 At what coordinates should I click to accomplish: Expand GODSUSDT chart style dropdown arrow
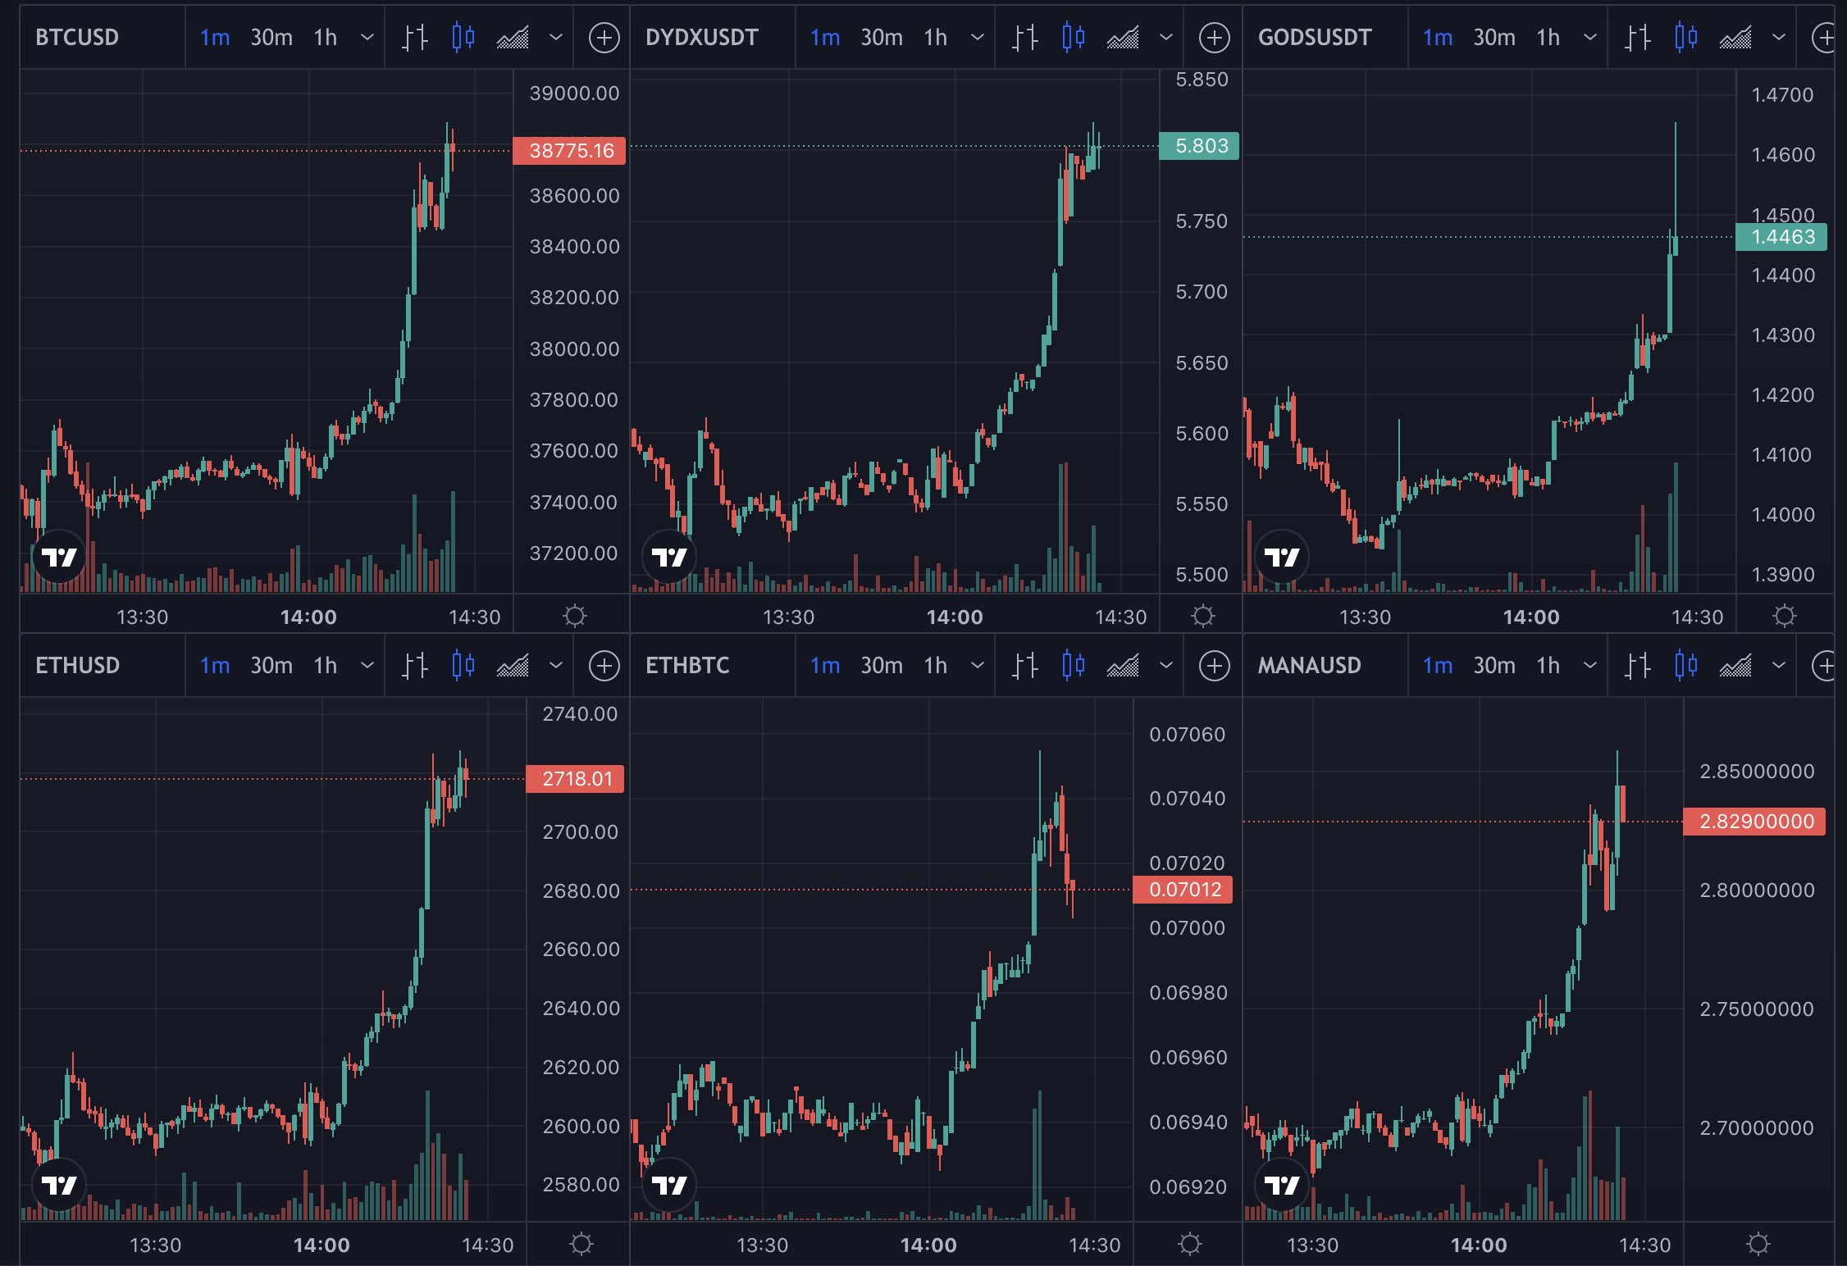point(1779,38)
